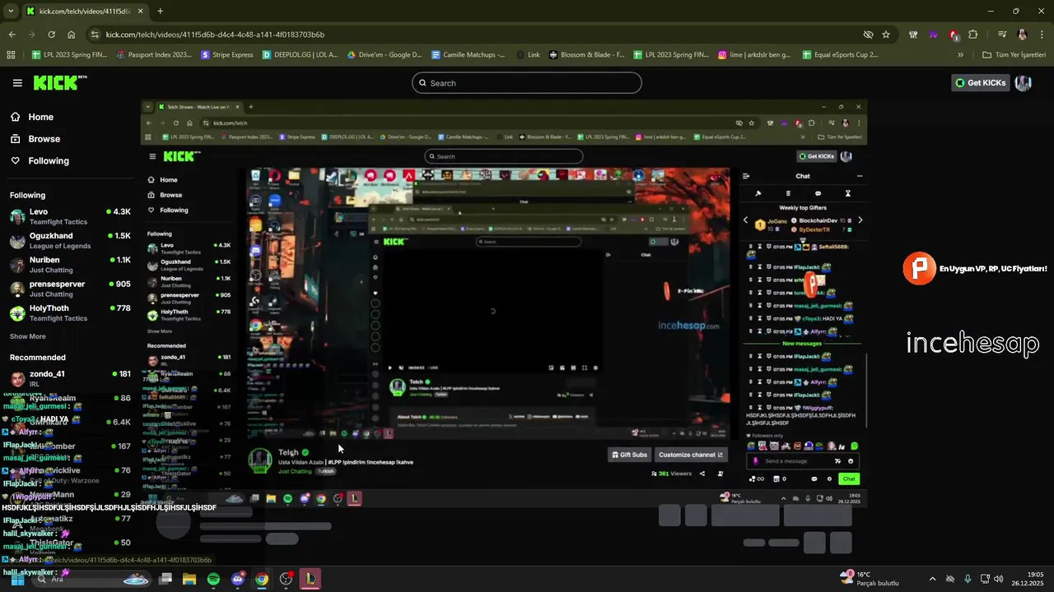Open Following in Kick sidebar
This screenshot has width=1054, height=592.
pyautogui.click(x=39, y=161)
